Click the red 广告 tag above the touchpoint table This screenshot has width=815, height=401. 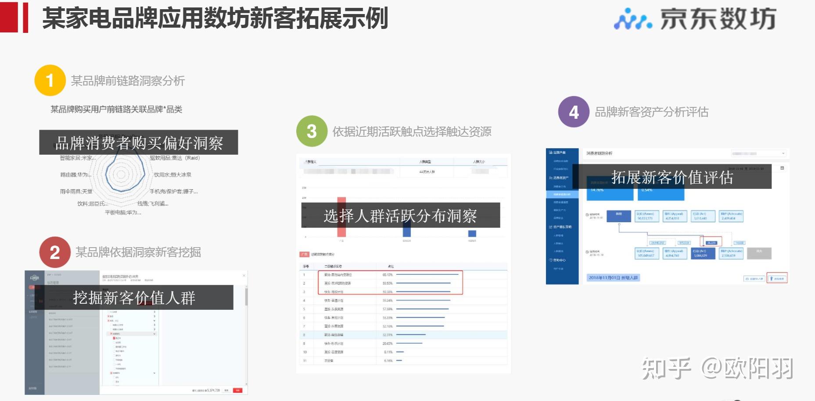[x=304, y=254]
